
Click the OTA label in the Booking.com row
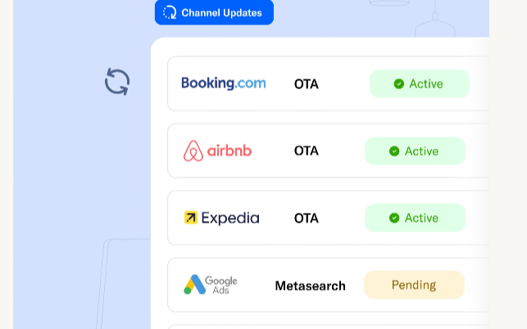(x=307, y=84)
